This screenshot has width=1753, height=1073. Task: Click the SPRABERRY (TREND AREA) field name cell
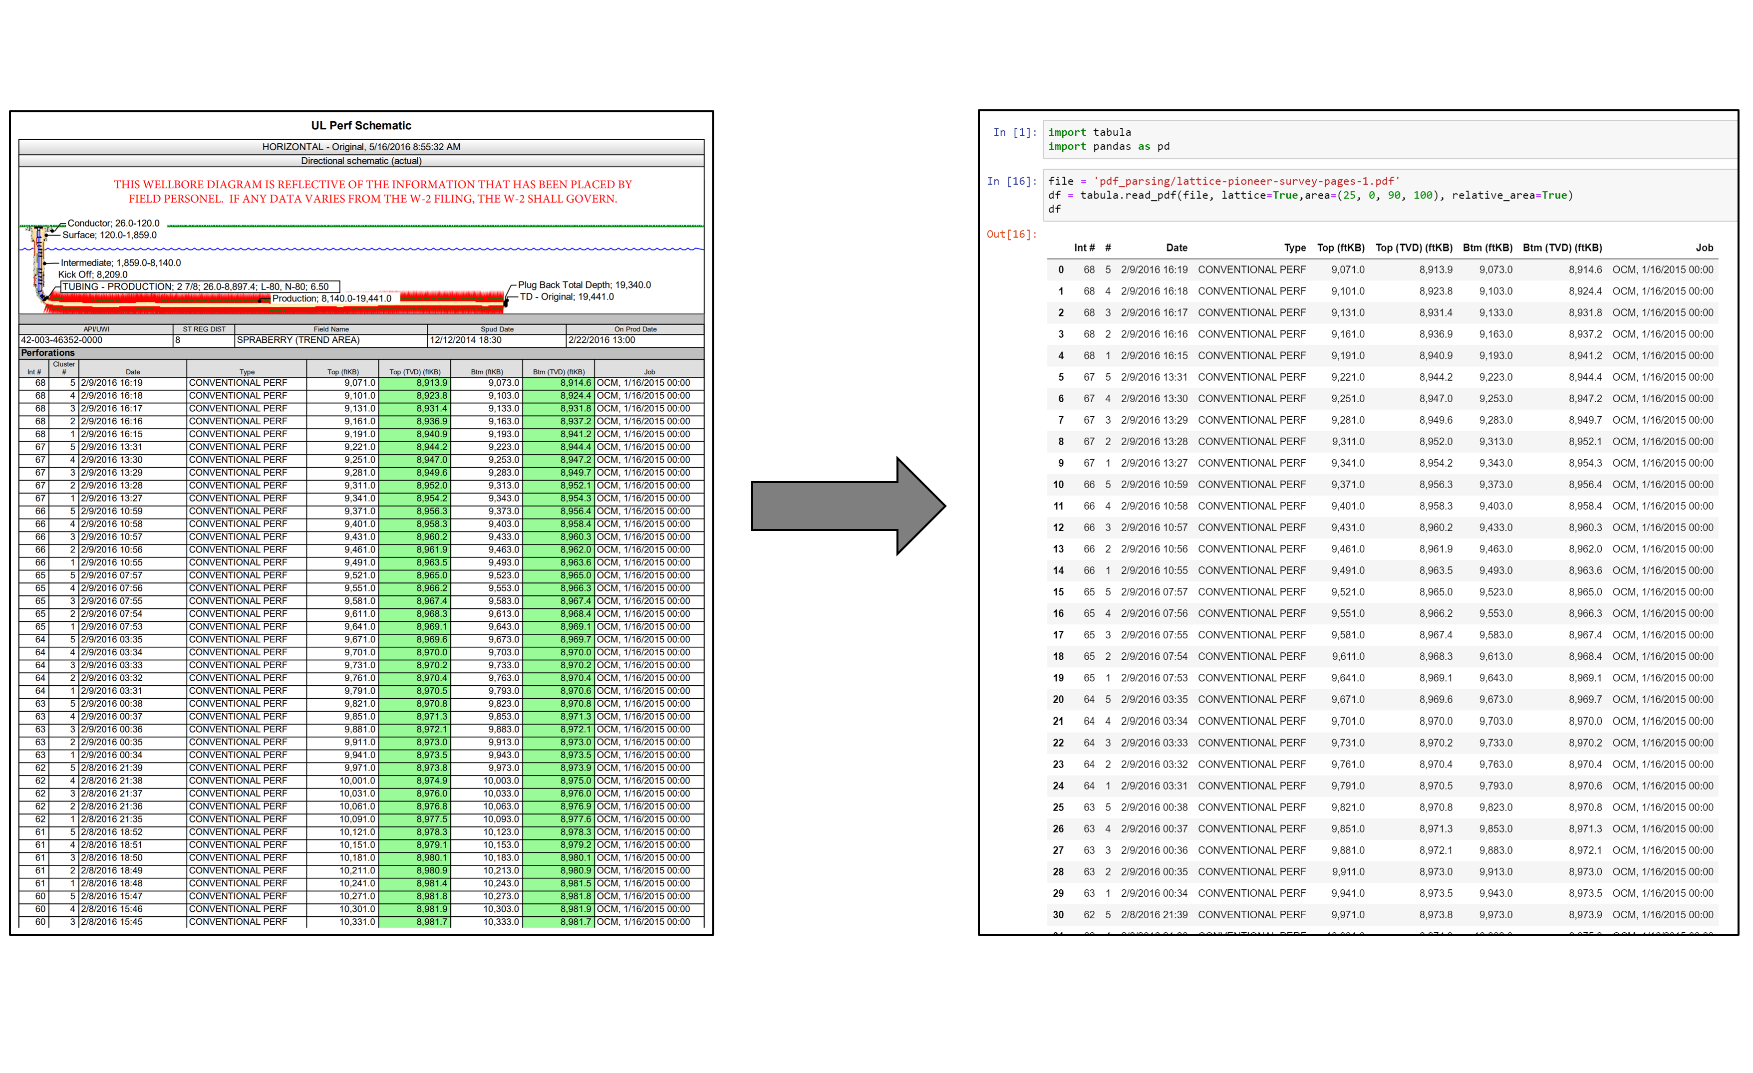point(298,340)
